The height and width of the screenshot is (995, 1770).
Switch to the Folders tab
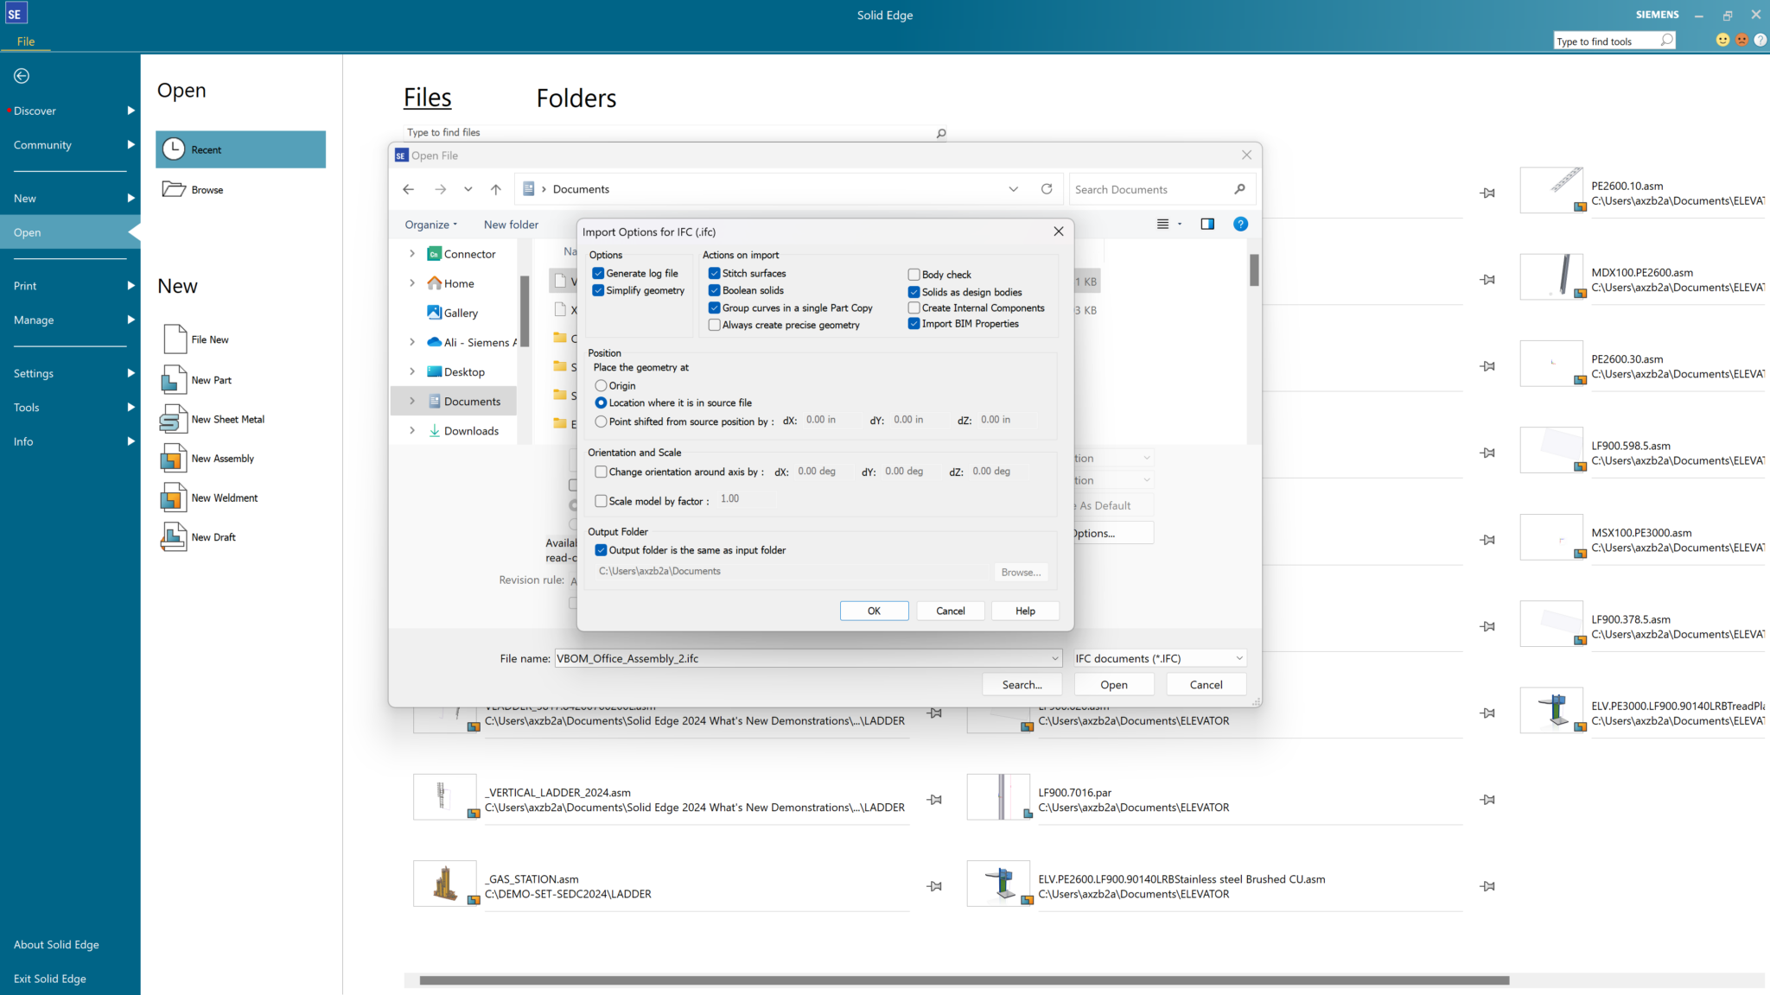point(576,98)
